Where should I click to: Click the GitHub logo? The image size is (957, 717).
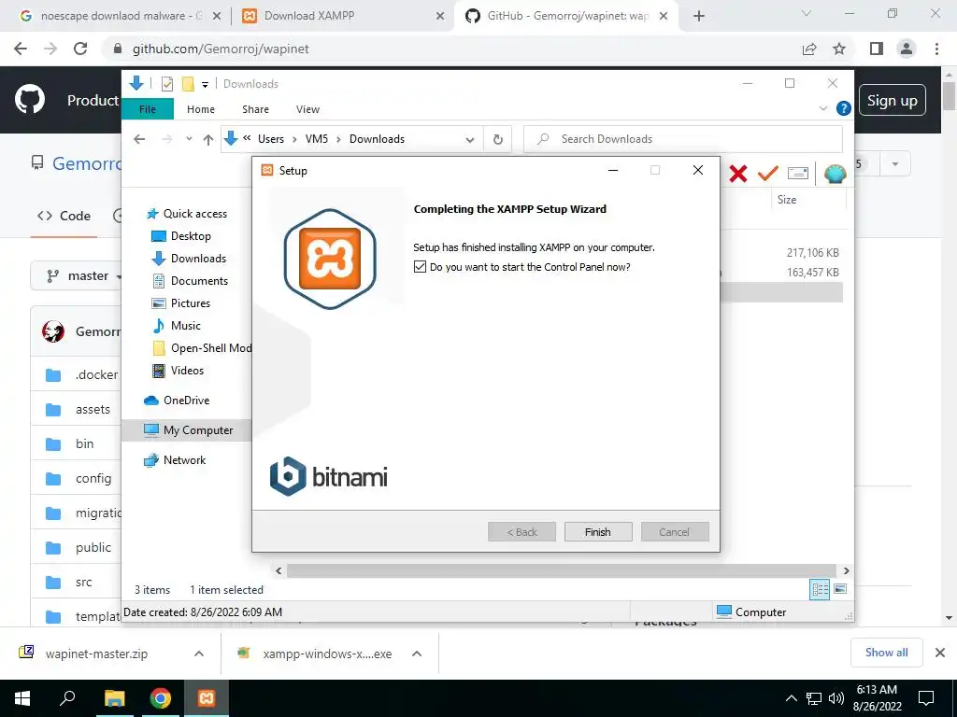point(30,100)
